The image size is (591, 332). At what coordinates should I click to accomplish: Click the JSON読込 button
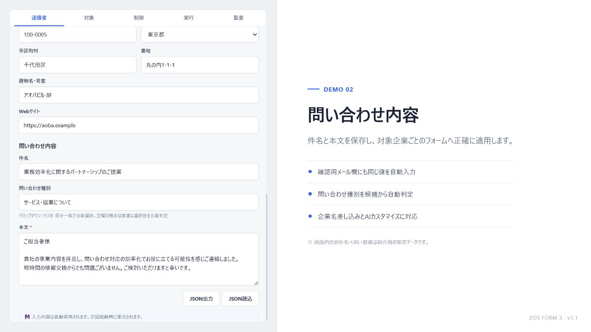pos(241,299)
